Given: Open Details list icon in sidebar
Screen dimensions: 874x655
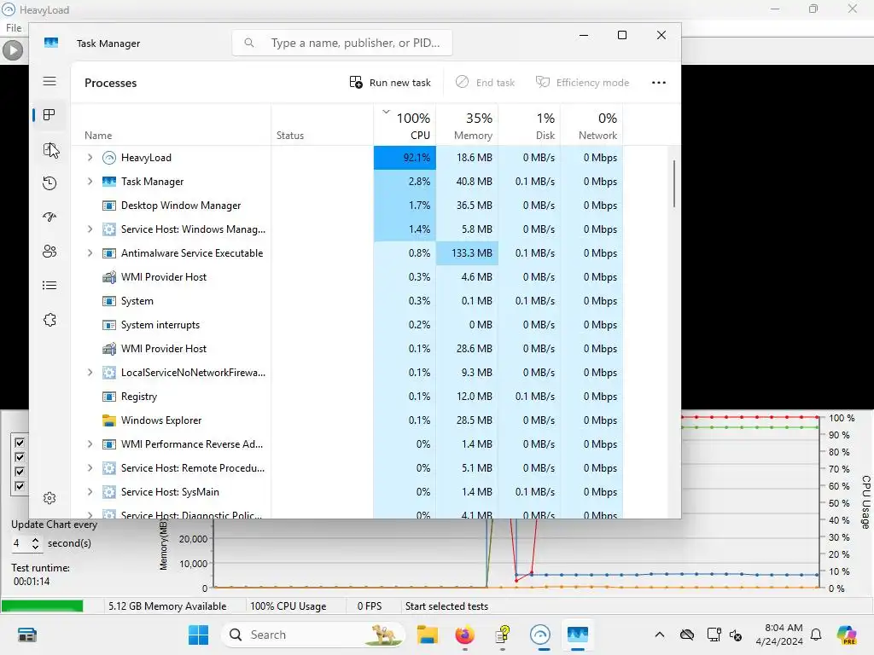Looking at the screenshot, I should point(50,286).
